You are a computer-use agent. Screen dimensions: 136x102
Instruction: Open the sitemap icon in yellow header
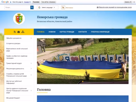click(x=23, y=32)
